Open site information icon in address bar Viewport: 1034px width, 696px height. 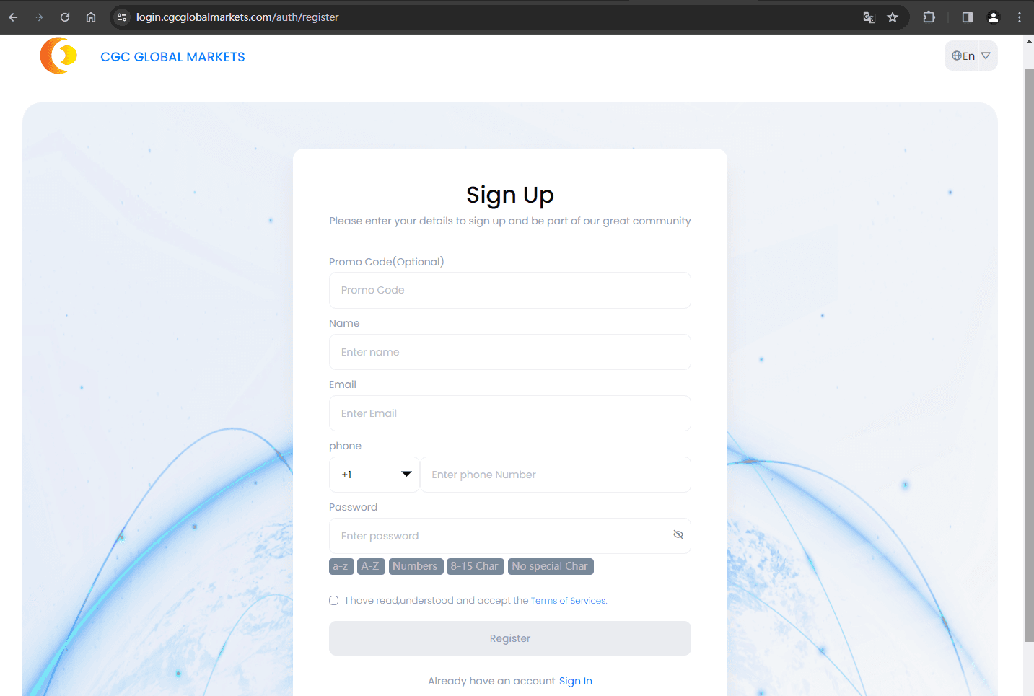122,17
